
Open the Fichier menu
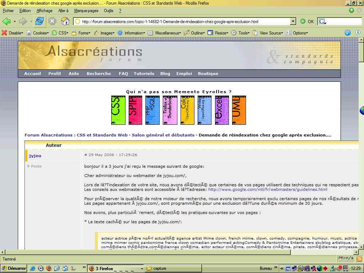tap(9, 11)
